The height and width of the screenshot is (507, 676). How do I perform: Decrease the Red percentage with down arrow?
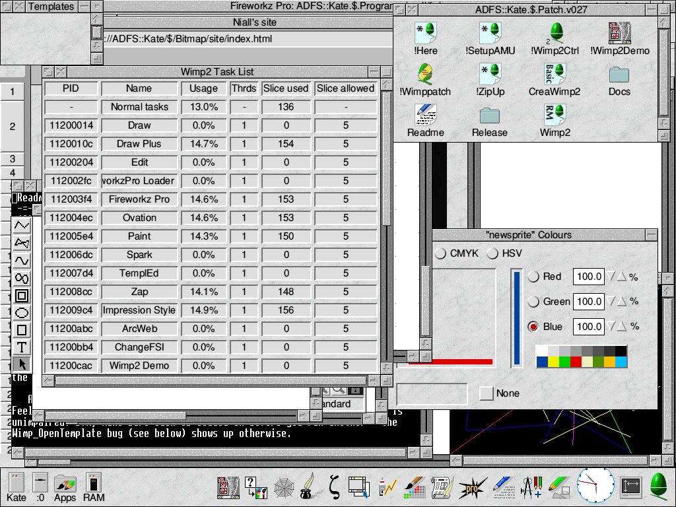click(611, 277)
